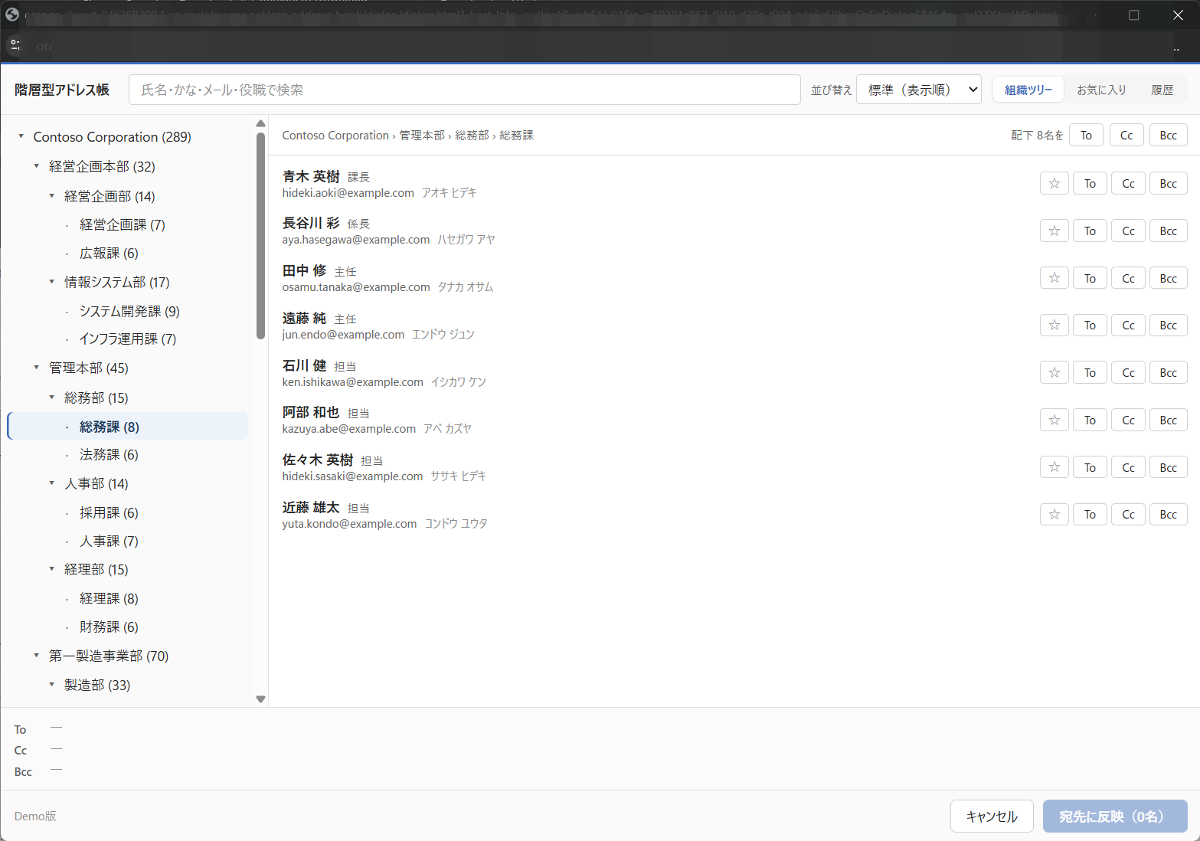Viewport: 1200px width, 841px height.
Task: Select 広報課 (6) in the tree
Action: coord(109,254)
